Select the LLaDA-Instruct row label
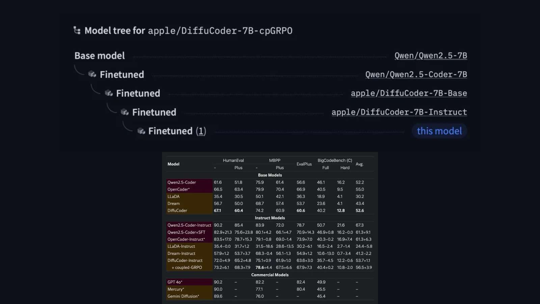Image resolution: width=540 pixels, height=304 pixels. pos(181,247)
